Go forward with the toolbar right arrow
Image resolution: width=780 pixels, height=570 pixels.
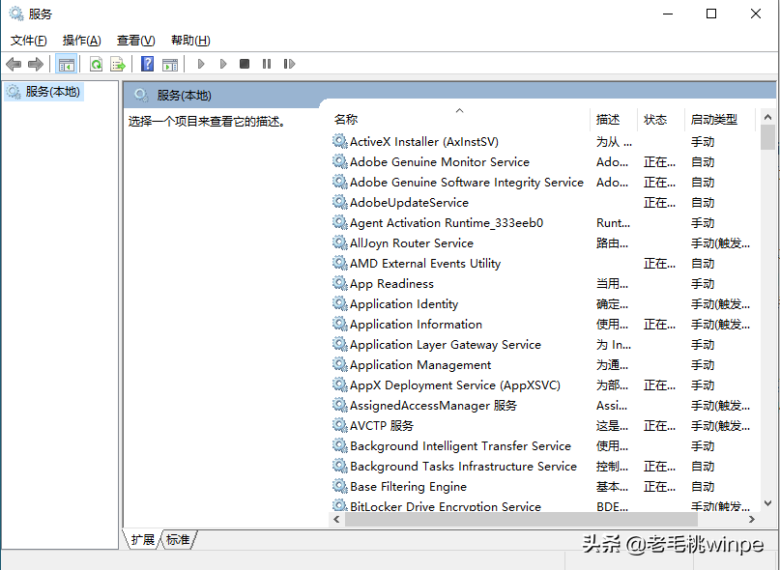36,64
